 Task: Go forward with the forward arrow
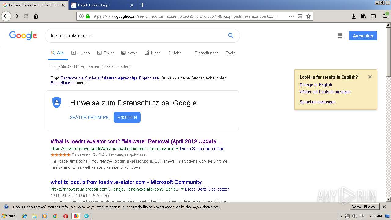click(x=16, y=16)
